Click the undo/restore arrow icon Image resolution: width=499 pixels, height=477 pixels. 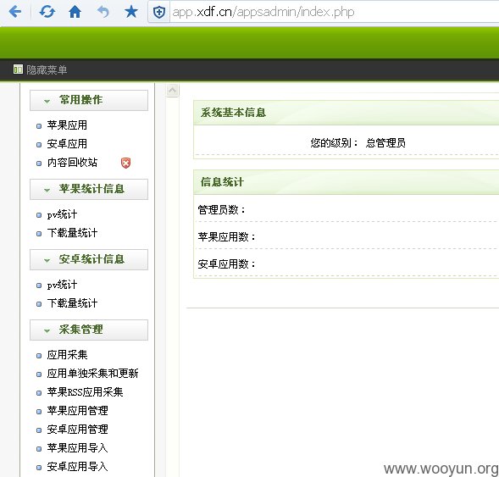(x=103, y=12)
